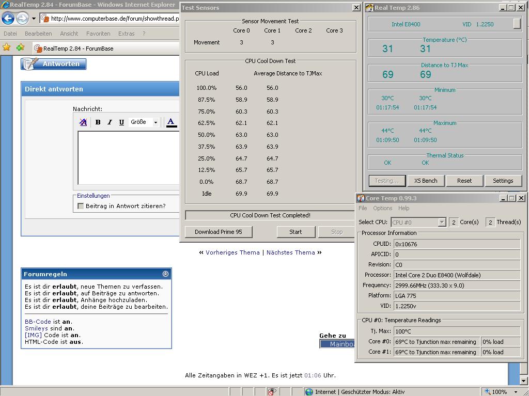Screen dimensions: 529x396
Task: Toggle bold formatting in message editor
Action: coord(98,122)
